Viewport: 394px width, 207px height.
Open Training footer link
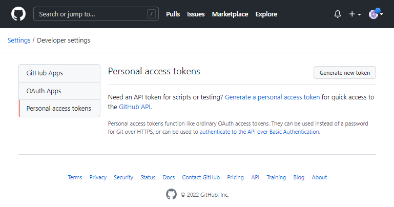[x=276, y=177]
